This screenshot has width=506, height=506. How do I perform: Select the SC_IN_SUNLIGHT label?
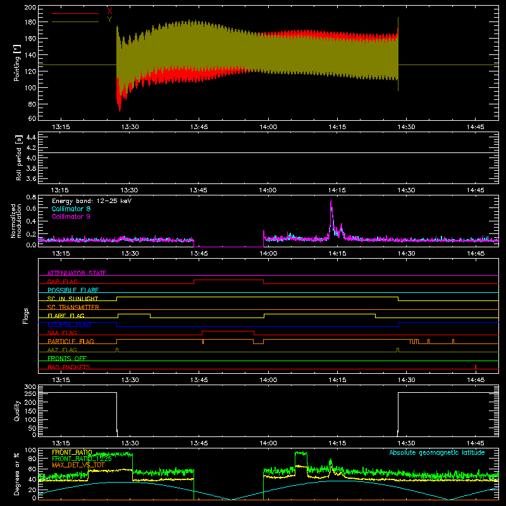73,299
